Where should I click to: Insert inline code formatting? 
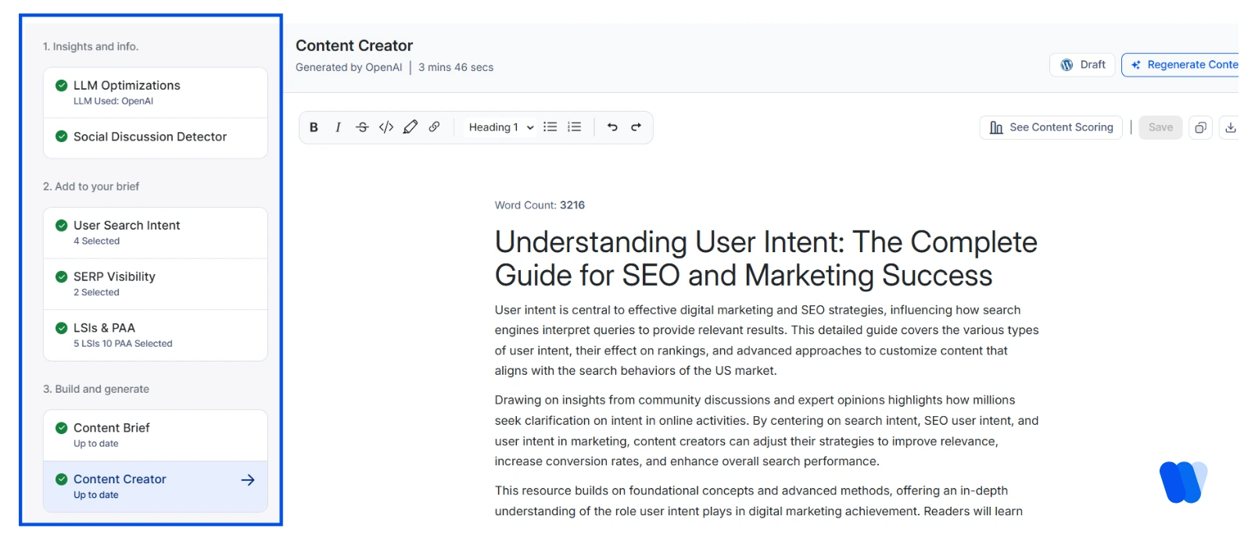[x=386, y=127]
